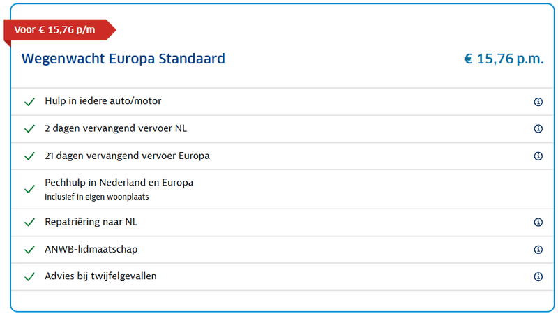This screenshot has width=558, height=316.
Task: Click the '2 dagen vervangend vervoer NL' text
Action: click(x=116, y=129)
